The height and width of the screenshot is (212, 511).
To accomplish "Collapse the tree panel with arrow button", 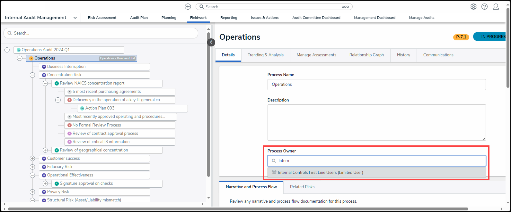I will click(x=211, y=42).
